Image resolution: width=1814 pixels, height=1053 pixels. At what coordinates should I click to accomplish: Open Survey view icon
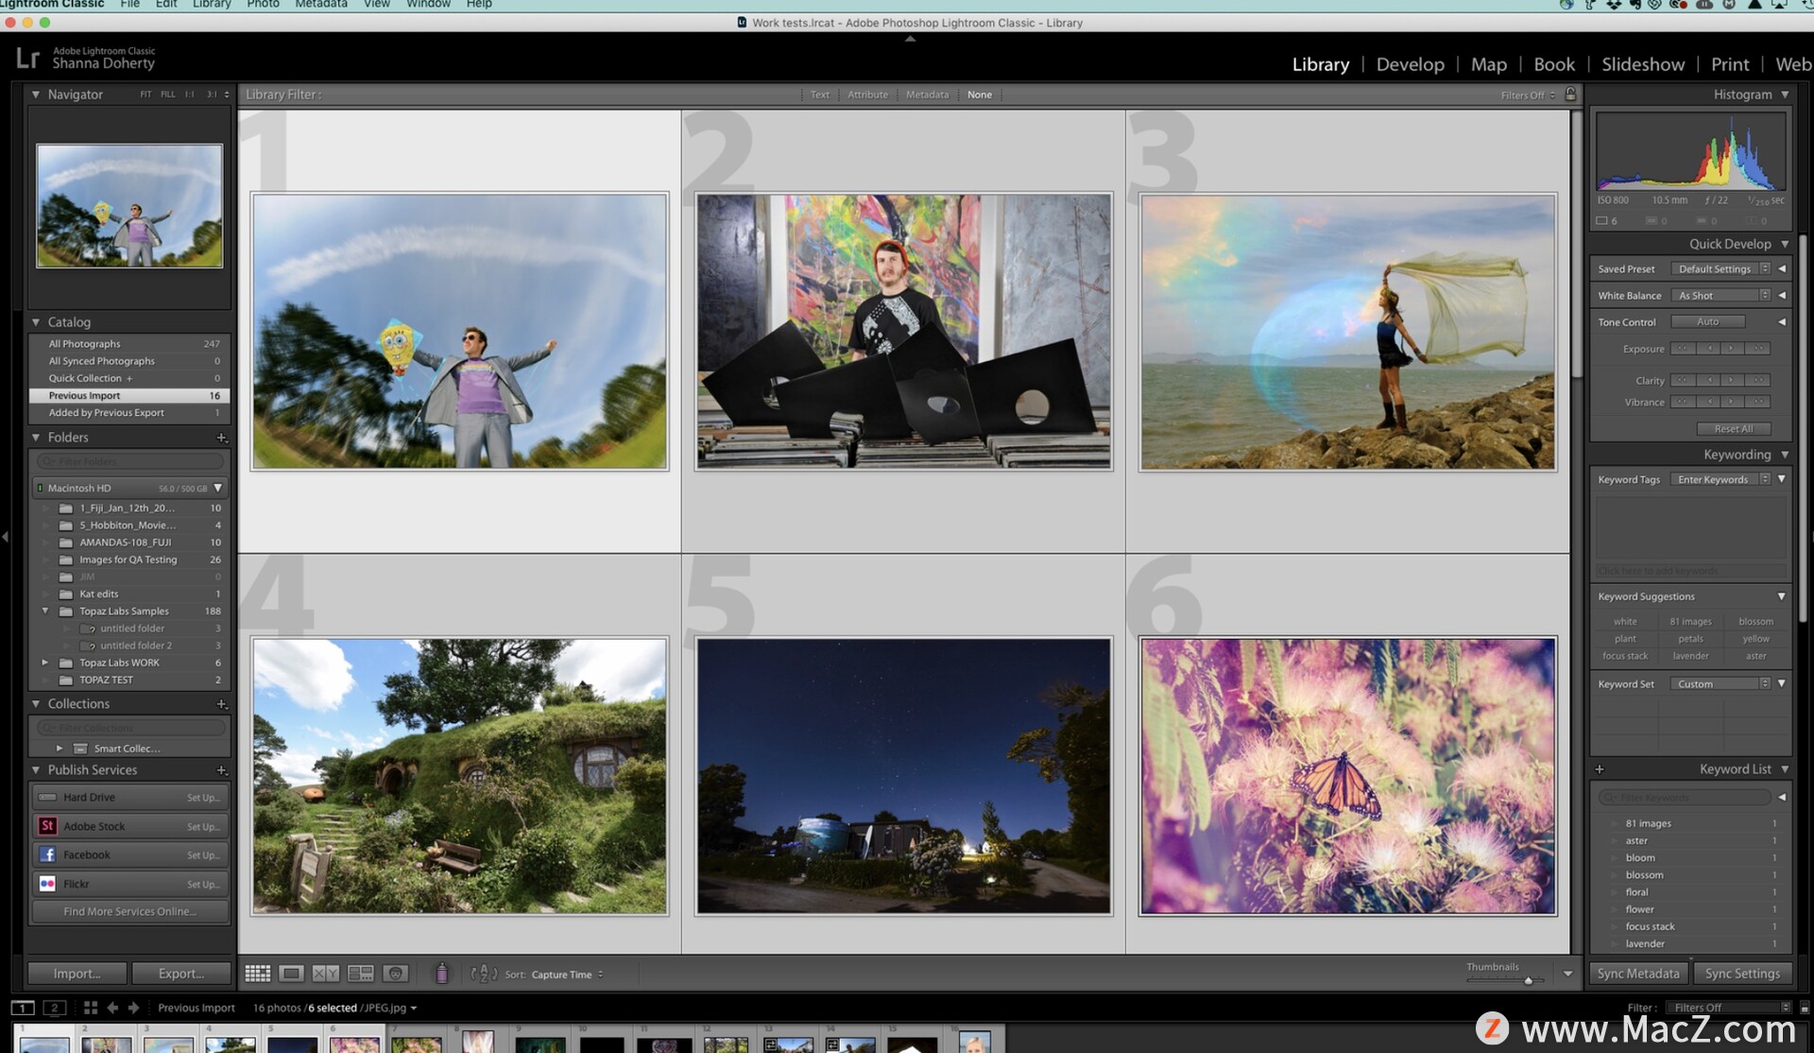point(361,974)
